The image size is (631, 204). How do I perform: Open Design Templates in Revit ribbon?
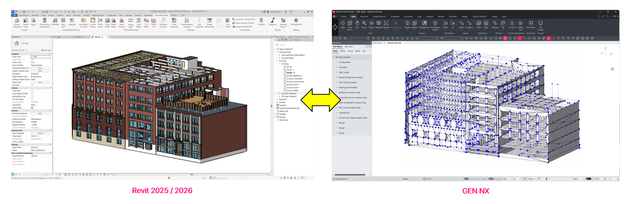17,23
